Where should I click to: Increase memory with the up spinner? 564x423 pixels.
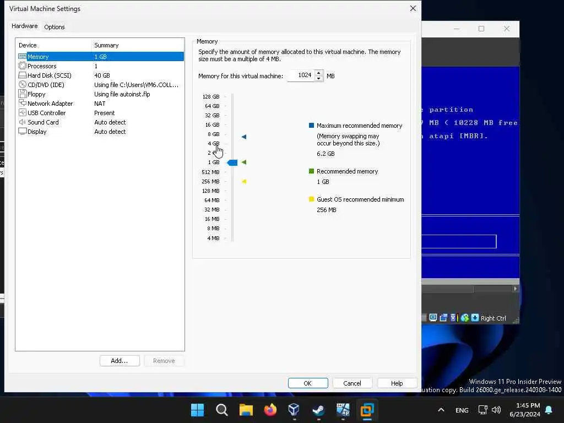tap(319, 73)
